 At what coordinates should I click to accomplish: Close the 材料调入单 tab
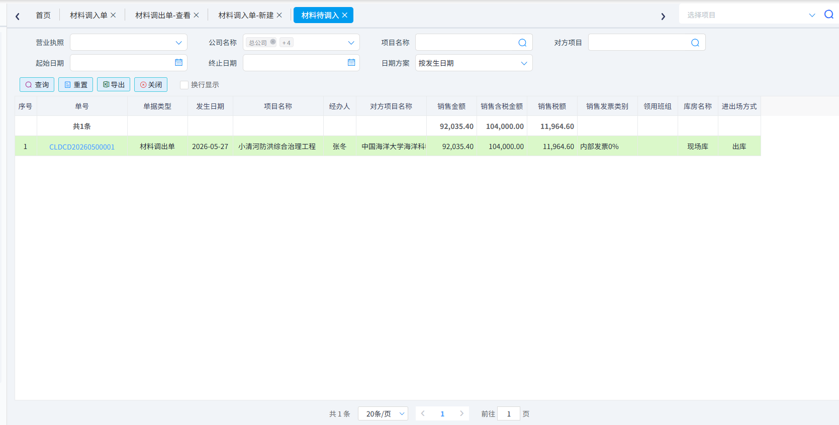tap(113, 15)
